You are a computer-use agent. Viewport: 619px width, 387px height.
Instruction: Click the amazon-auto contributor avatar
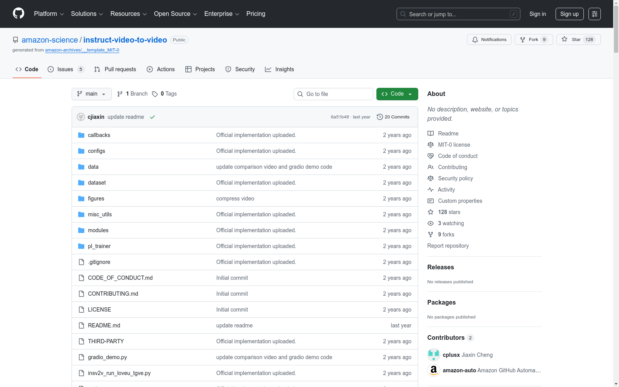pos(434,370)
